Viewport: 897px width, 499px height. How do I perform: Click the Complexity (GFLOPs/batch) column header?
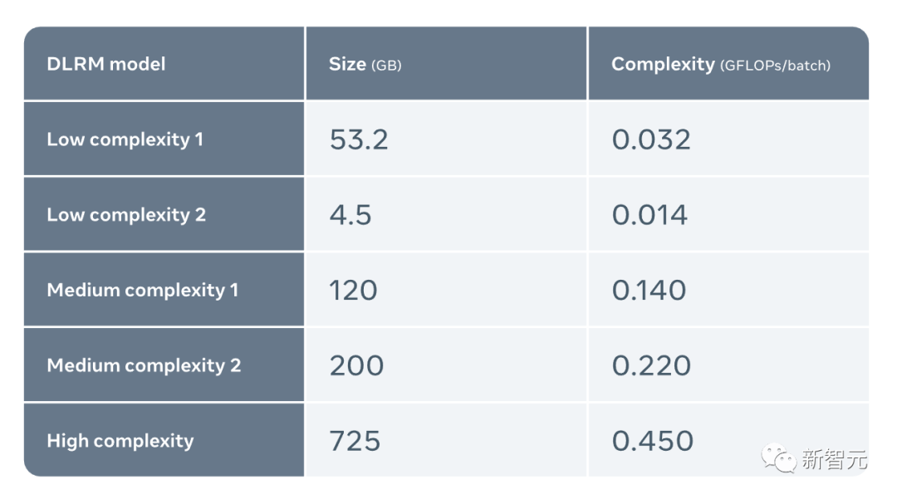tap(729, 63)
